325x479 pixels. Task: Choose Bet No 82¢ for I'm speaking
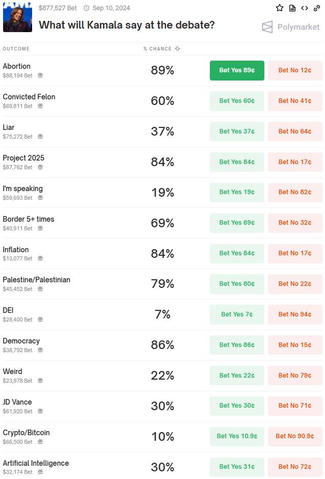point(295,192)
